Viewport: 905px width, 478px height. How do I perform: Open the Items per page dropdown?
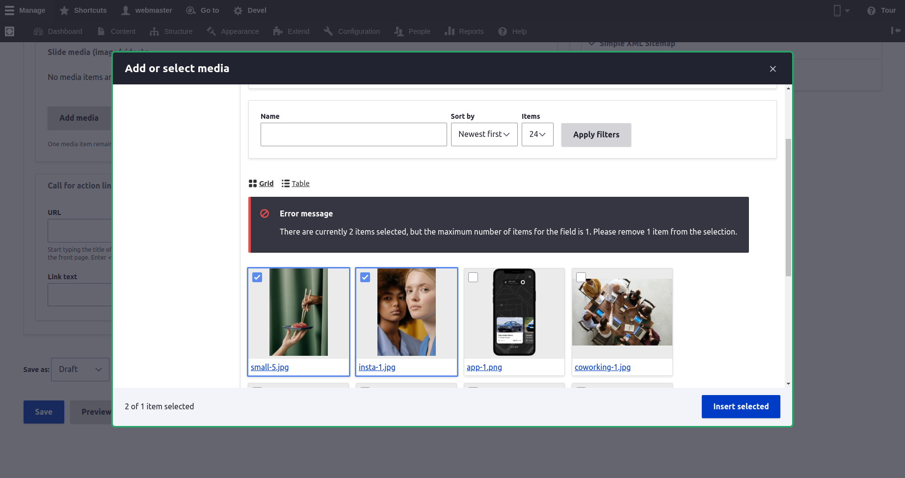(x=537, y=134)
